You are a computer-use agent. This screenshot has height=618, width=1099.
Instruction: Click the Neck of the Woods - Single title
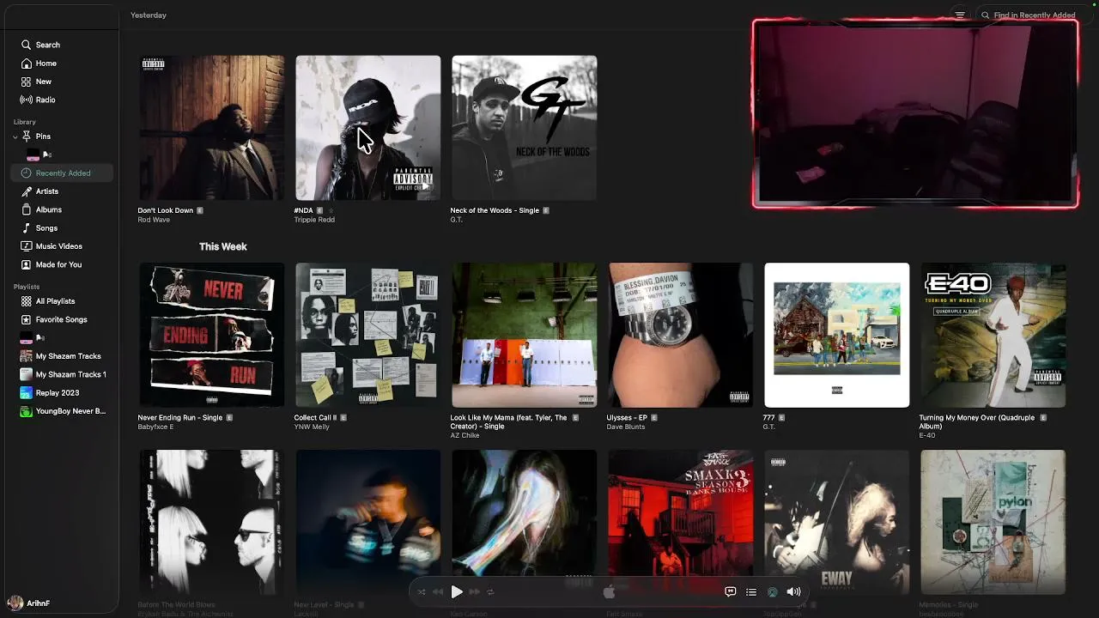[495, 210]
